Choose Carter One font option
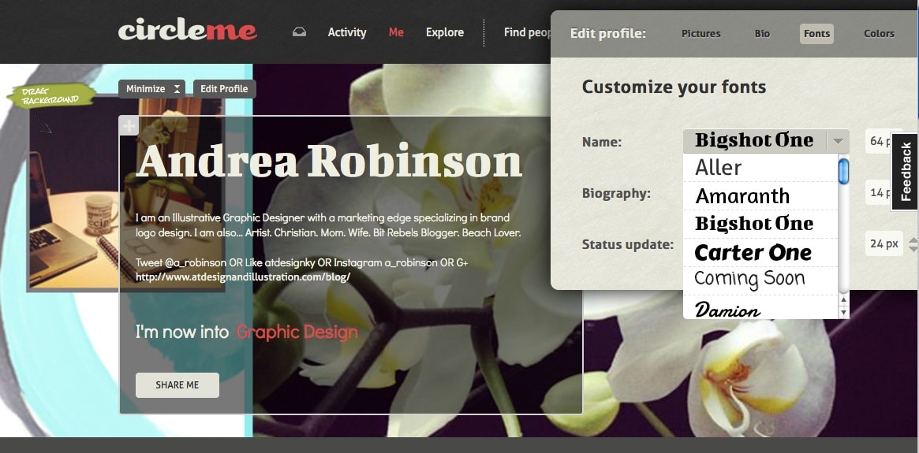Screen dimensions: 919x453 (753, 253)
